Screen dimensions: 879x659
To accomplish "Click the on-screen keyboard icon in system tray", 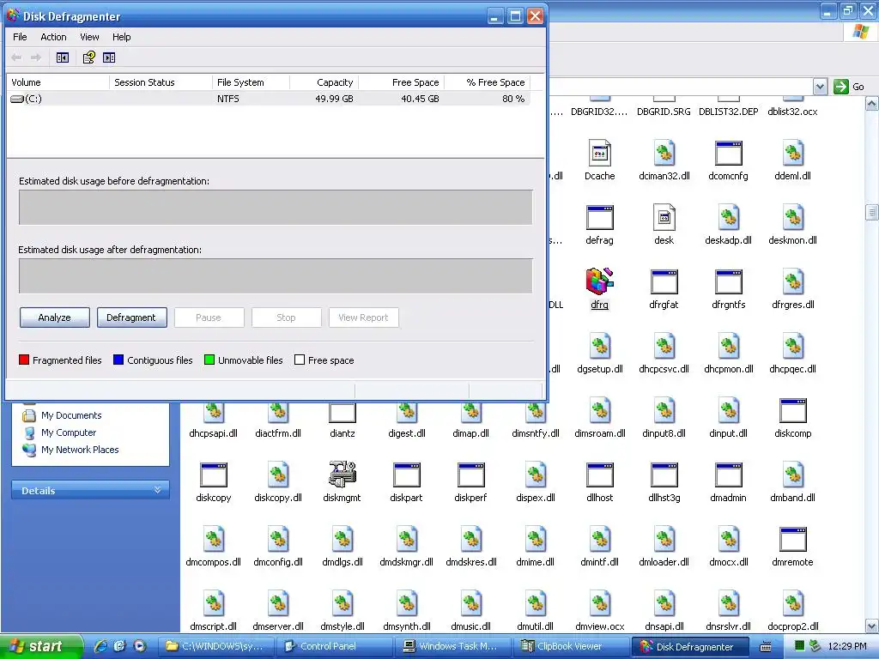I will 765,647.
